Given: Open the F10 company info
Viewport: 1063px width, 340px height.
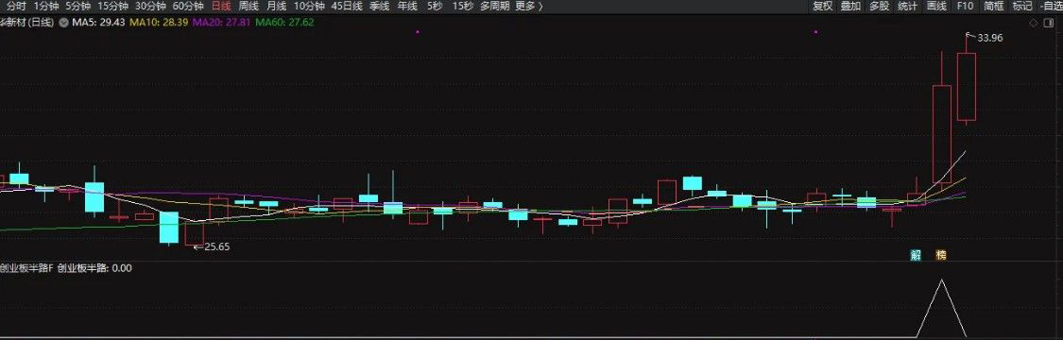Looking at the screenshot, I should click(965, 6).
